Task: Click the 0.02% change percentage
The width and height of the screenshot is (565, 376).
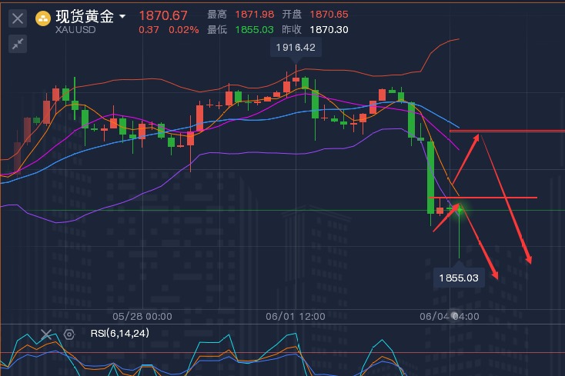Action: (182, 30)
